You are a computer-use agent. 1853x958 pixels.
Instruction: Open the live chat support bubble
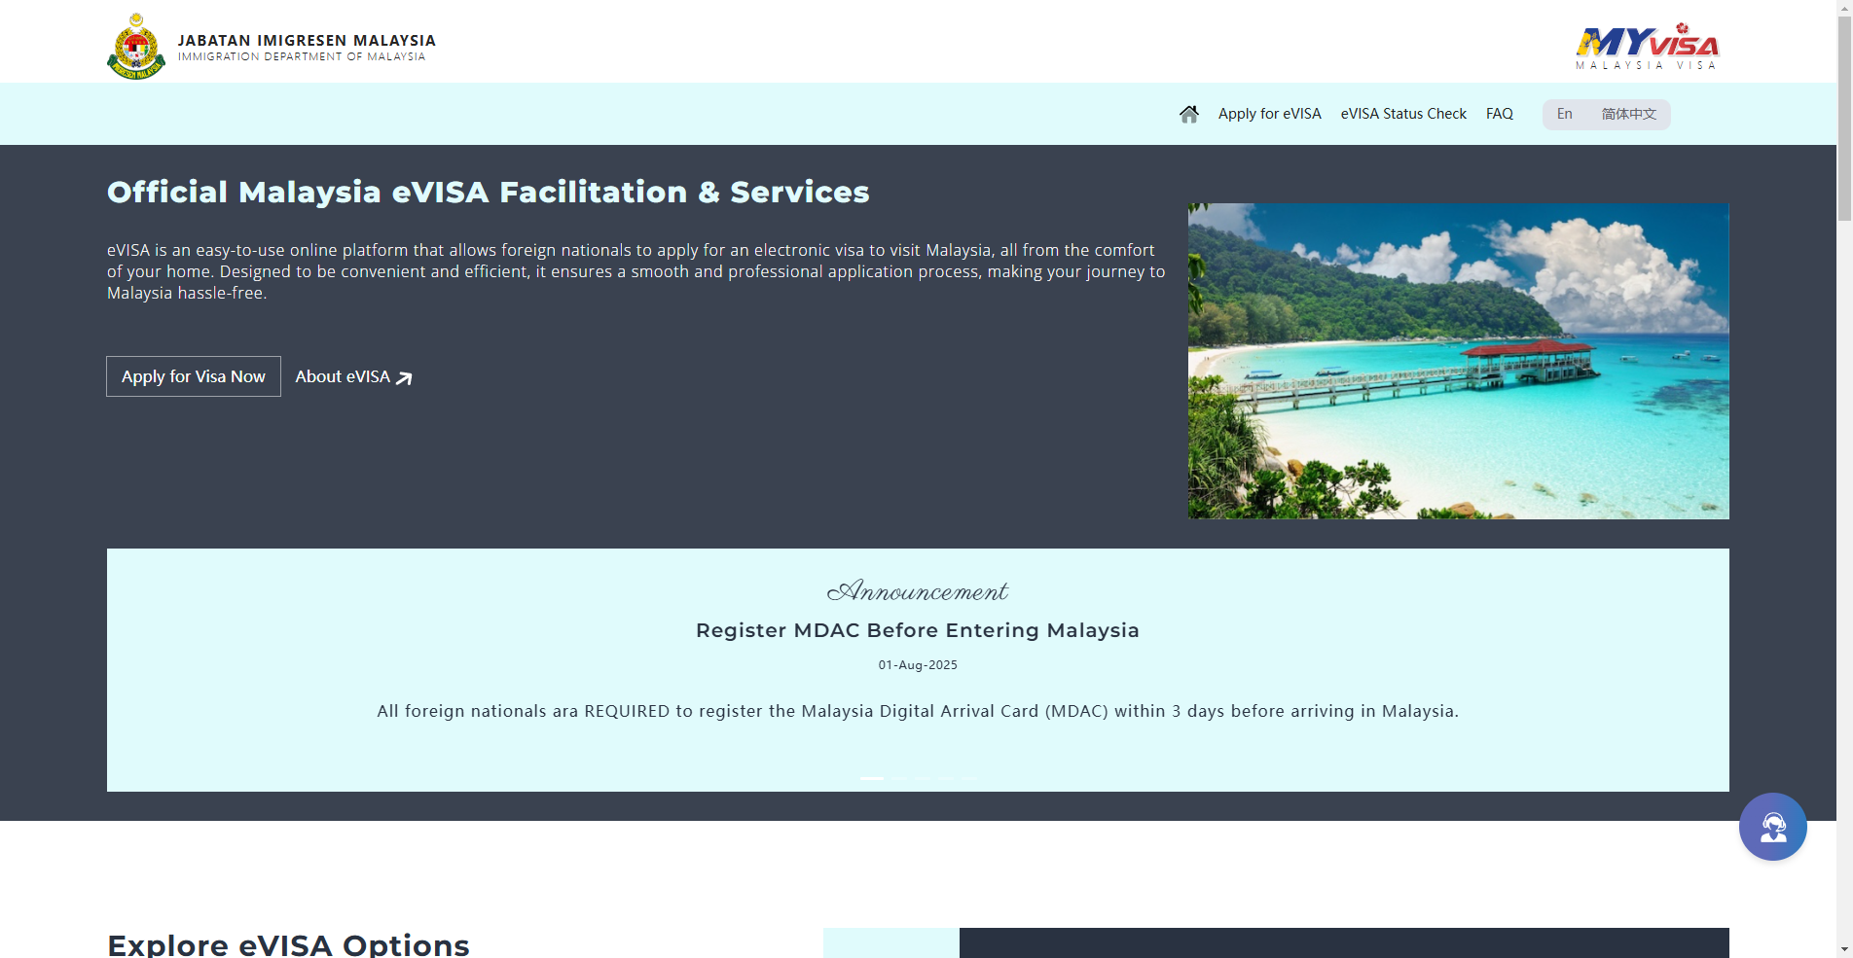(1772, 827)
